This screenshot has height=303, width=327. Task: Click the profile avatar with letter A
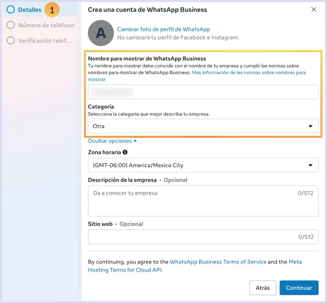click(x=101, y=33)
